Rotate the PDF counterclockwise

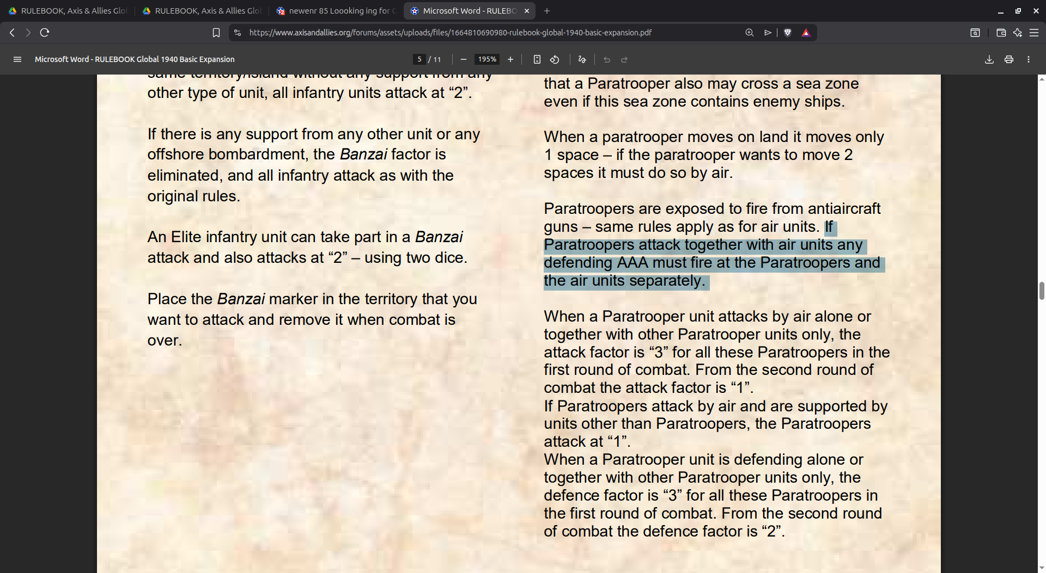coord(555,59)
